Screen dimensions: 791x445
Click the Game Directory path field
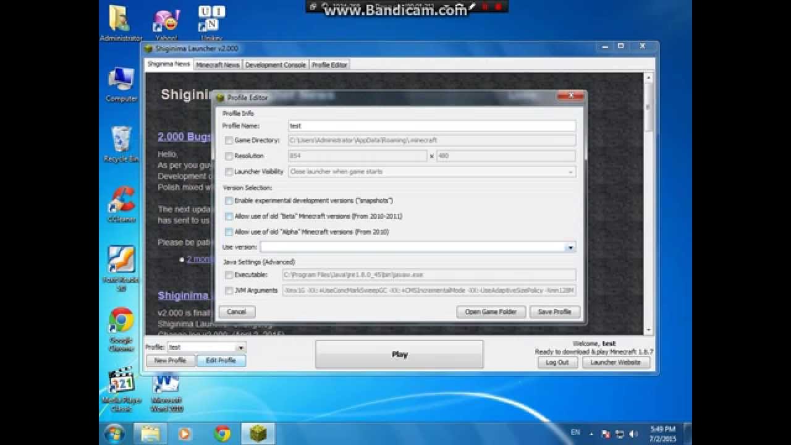coord(432,140)
